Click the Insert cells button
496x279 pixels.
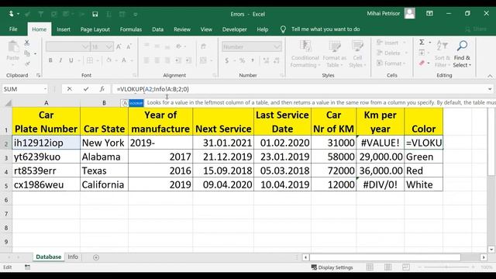click(391, 43)
